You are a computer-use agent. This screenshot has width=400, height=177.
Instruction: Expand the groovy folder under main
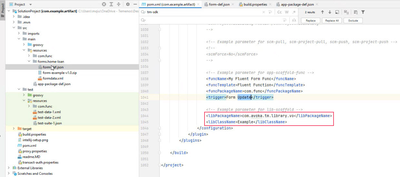tap(24, 45)
